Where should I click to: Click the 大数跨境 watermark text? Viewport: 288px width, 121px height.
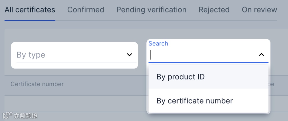pos(26,116)
